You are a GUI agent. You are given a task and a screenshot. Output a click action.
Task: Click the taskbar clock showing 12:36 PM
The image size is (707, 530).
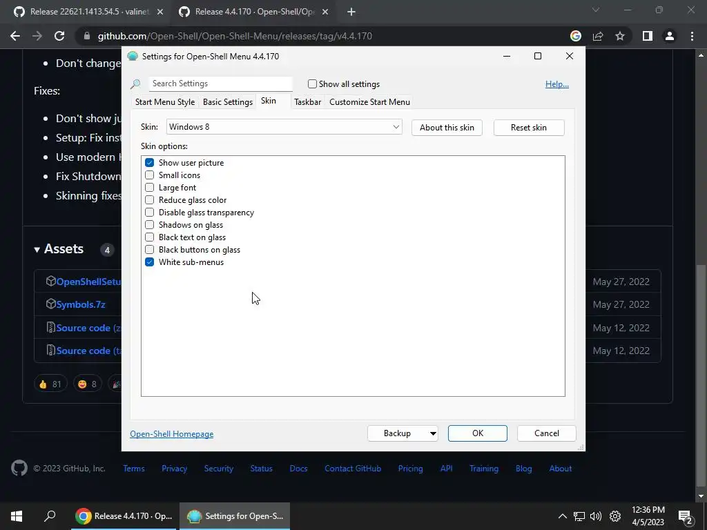click(x=648, y=516)
